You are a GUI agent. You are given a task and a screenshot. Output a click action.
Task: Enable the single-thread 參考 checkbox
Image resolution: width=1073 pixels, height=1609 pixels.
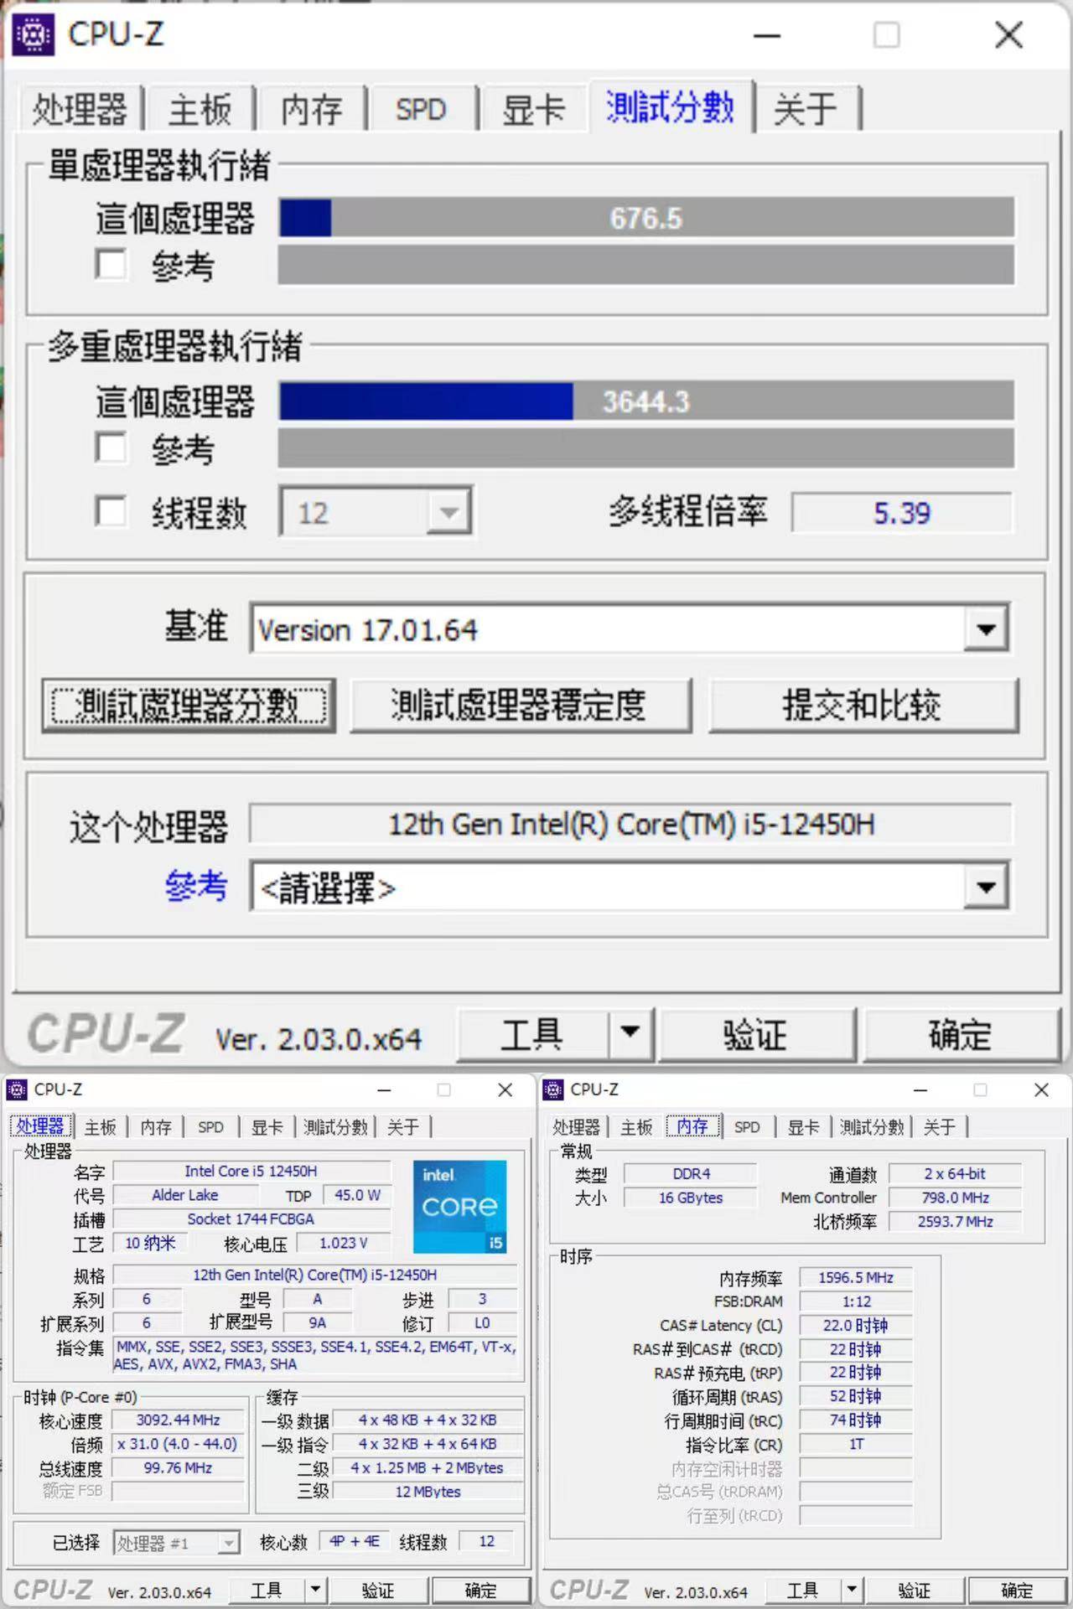click(111, 264)
